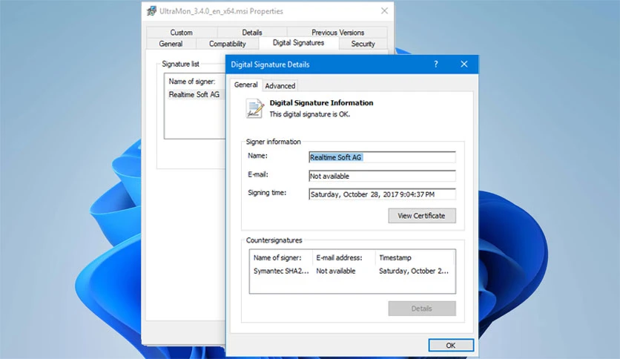
Task: Click the signer Name field with Realtime Soft AG
Action: click(382, 157)
